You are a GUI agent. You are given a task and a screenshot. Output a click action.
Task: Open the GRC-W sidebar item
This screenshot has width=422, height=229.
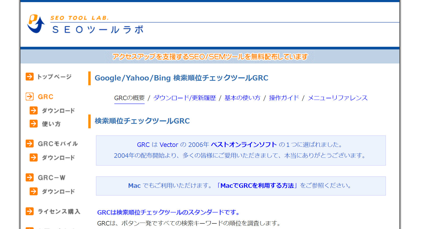(52, 177)
